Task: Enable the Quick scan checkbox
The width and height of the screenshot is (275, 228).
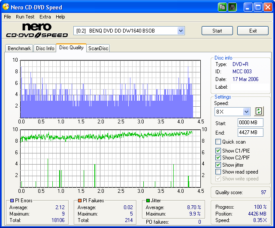Action: point(218,142)
